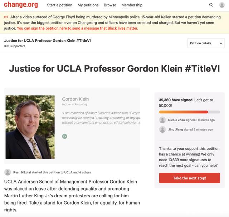The image size is (229, 217).
Task: Click the UCLA decision maker link
Action: 68,172
